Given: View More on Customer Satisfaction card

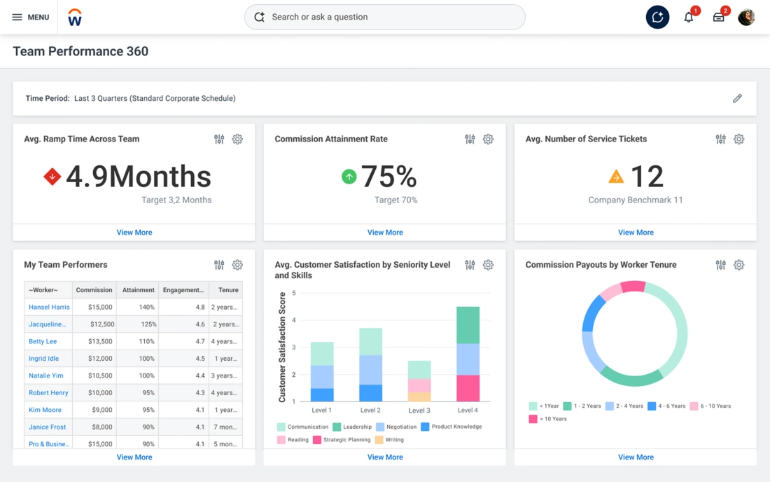Looking at the screenshot, I should click(x=385, y=457).
